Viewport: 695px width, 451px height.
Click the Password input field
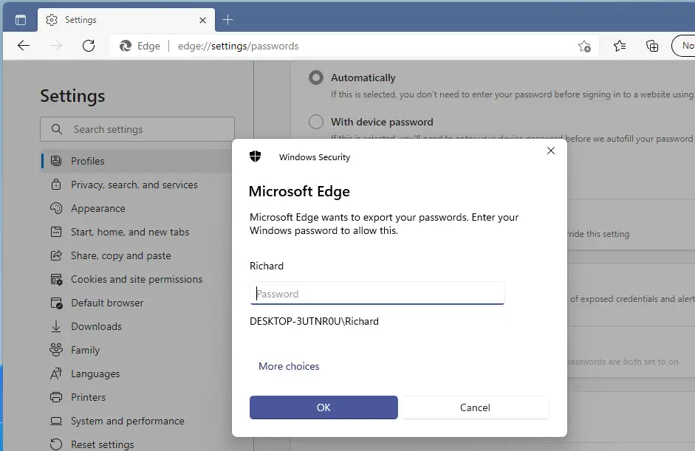click(377, 293)
